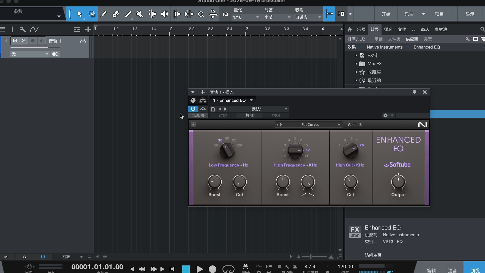Sort browser by 文件夹
The height and width of the screenshot is (273, 485).
coord(394,39)
